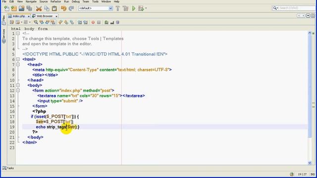This screenshot has width=317, height=178.
Task: Click the New File toolbar icon
Action: [x=6, y=8]
